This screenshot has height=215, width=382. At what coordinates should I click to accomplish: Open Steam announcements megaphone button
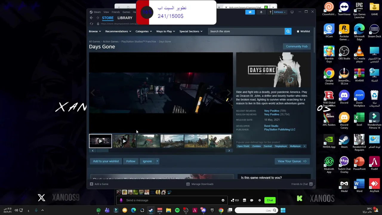250,12
